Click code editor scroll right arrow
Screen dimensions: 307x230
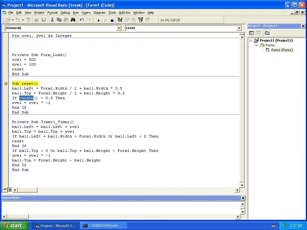coord(237,190)
